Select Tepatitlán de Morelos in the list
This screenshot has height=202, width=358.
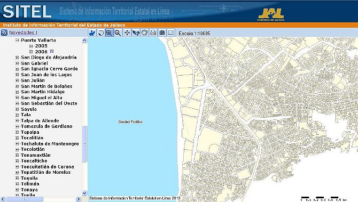pos(45,172)
